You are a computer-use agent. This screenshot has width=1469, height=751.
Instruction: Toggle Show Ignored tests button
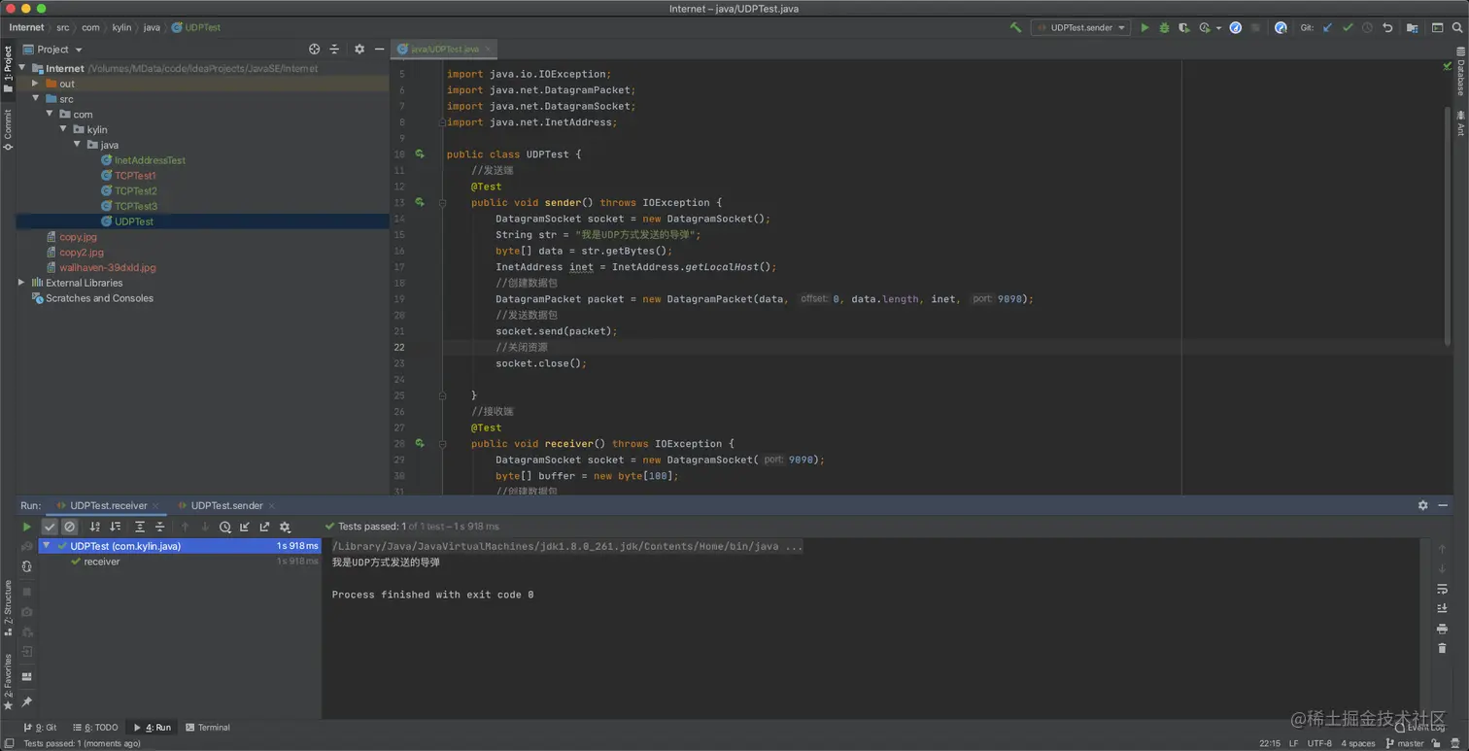(70, 527)
